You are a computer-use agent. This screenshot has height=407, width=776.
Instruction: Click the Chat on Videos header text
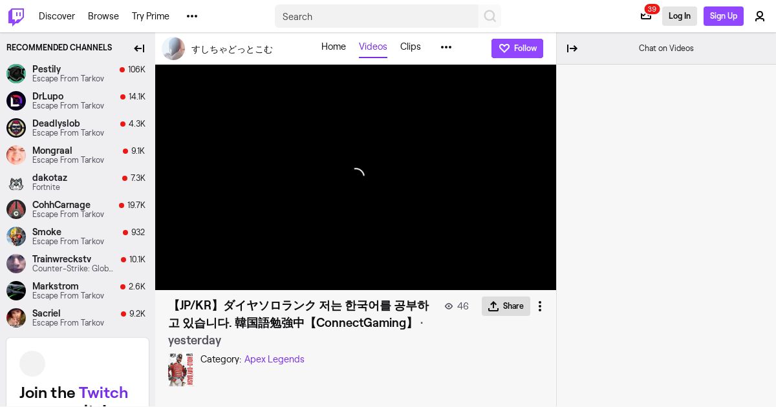[x=666, y=48]
